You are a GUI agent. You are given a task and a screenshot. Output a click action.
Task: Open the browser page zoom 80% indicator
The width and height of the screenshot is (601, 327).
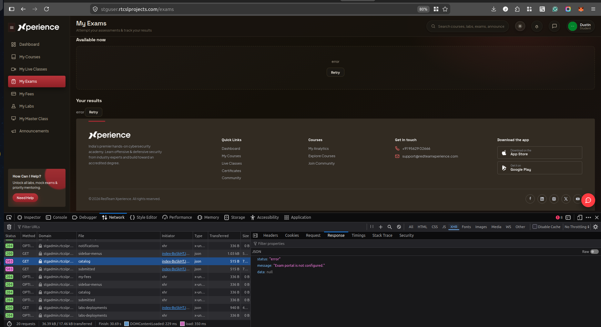tap(423, 9)
